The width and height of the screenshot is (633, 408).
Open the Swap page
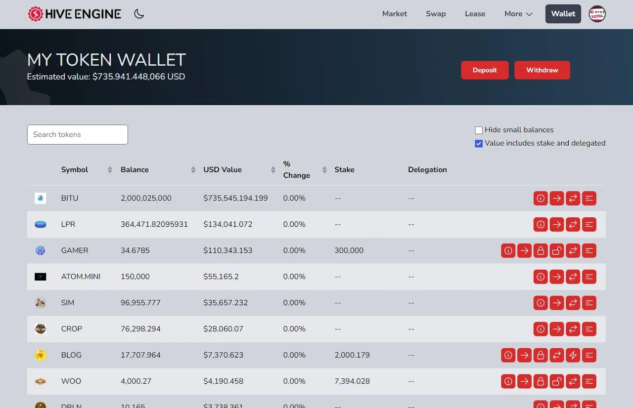coord(436,14)
